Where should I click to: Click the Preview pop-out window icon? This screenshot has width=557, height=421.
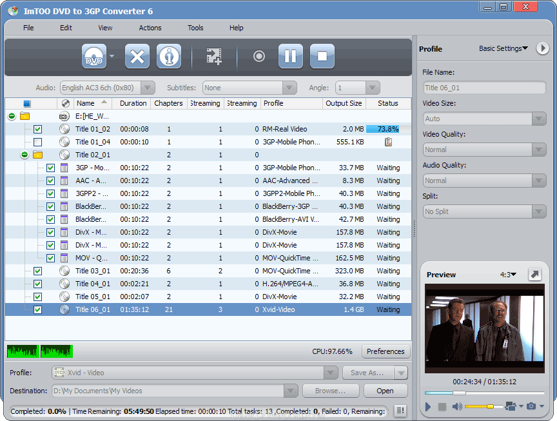pyautogui.click(x=534, y=274)
